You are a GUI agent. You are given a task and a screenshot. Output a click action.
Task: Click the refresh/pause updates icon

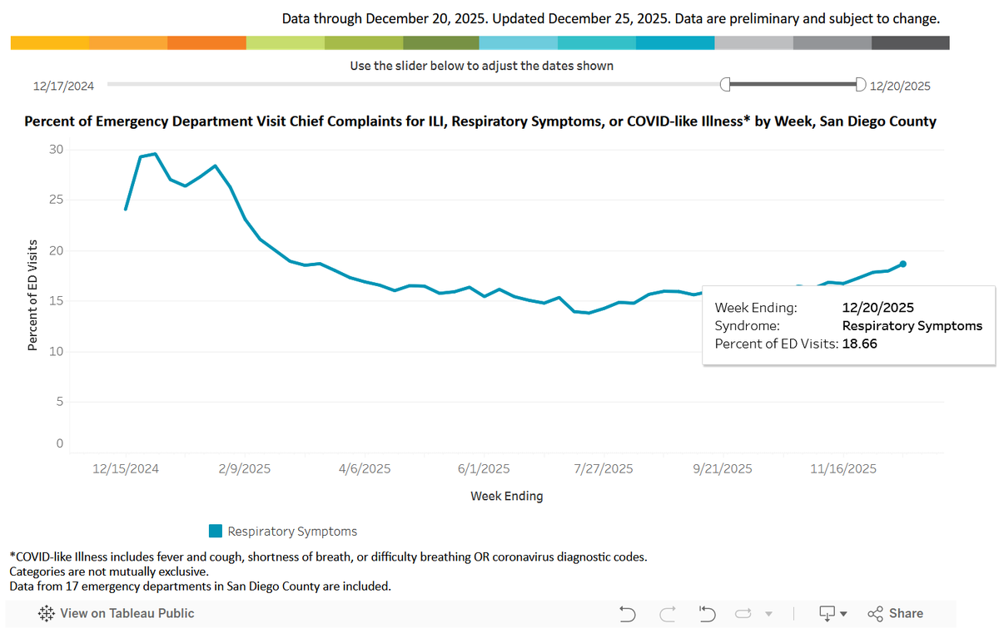click(743, 614)
